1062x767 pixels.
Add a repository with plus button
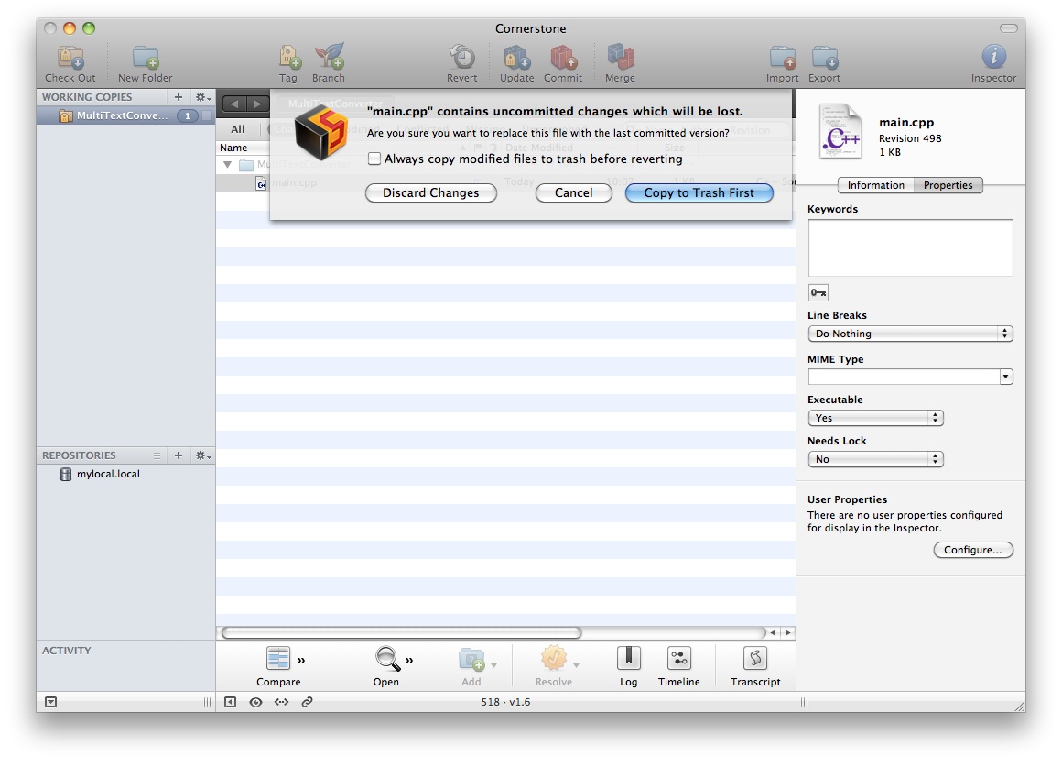coord(179,455)
